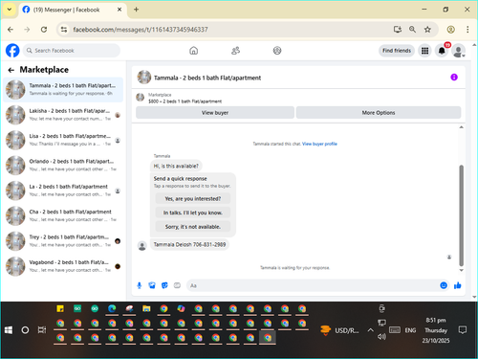This screenshot has height=359, width=478.
Task: Click the ENG language indicator
Action: tap(410, 330)
